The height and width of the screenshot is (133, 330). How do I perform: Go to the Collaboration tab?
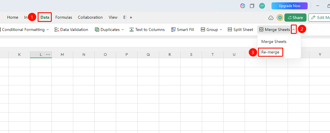(x=90, y=17)
